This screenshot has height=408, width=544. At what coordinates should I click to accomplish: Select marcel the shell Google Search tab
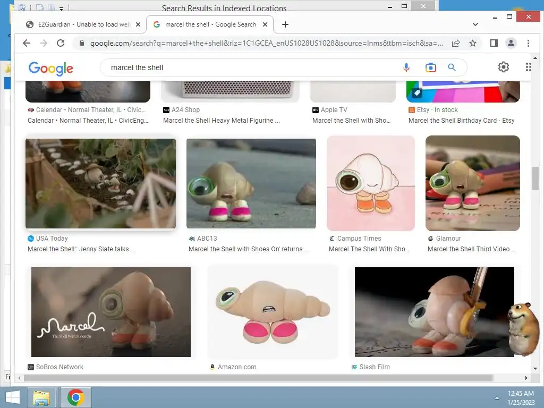[210, 24]
